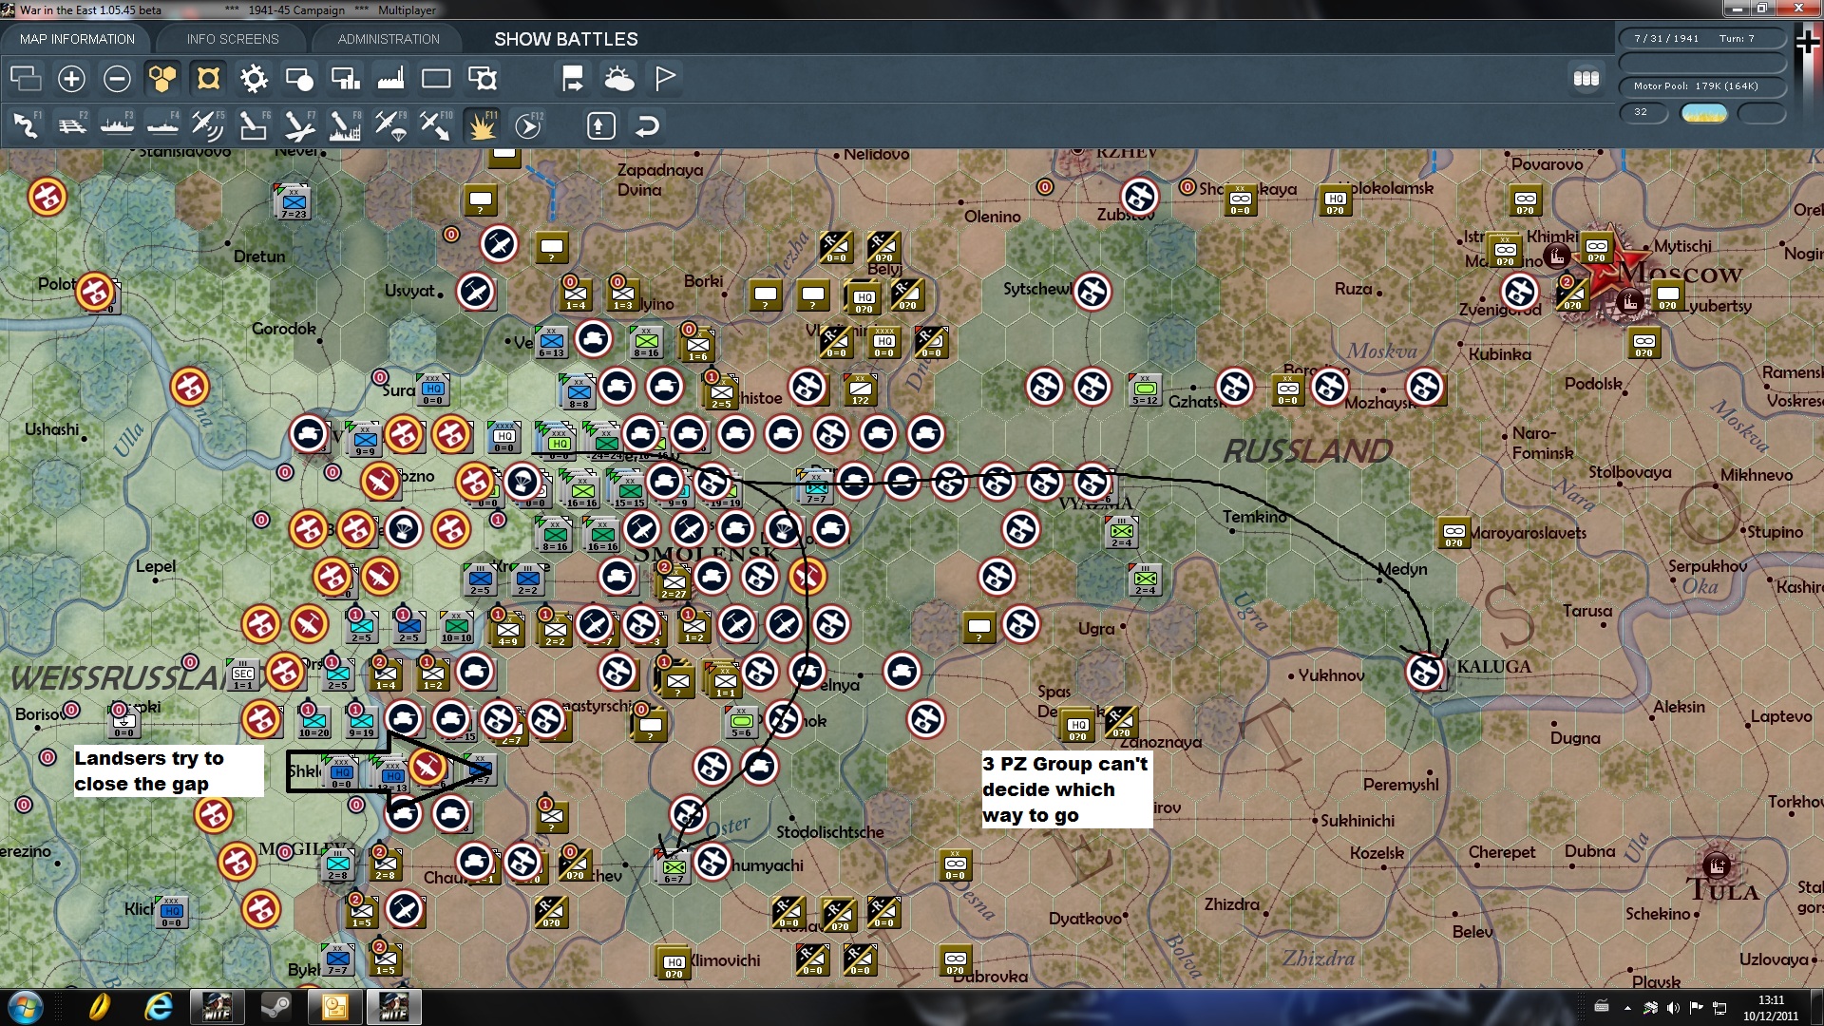Select the F7 bomb airfield mode
The image size is (1824, 1026).
(x=299, y=125)
